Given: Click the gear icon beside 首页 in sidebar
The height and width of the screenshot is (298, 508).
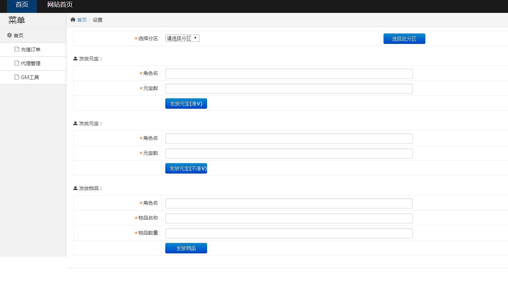Looking at the screenshot, I should tap(9, 35).
